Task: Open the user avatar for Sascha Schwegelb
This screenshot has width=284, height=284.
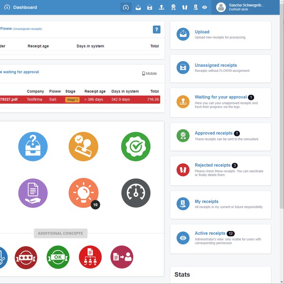Action: point(221,8)
